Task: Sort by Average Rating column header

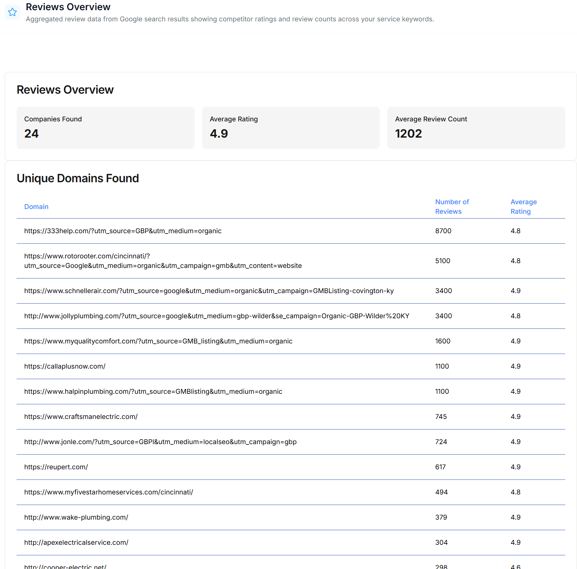Action: point(524,207)
